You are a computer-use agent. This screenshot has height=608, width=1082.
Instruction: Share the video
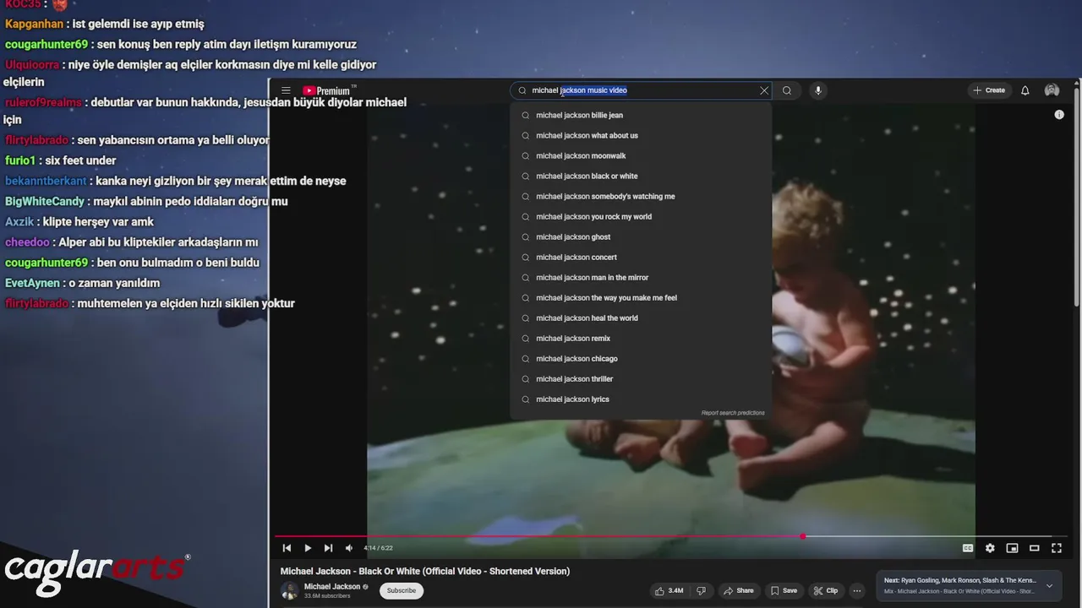coord(738,590)
